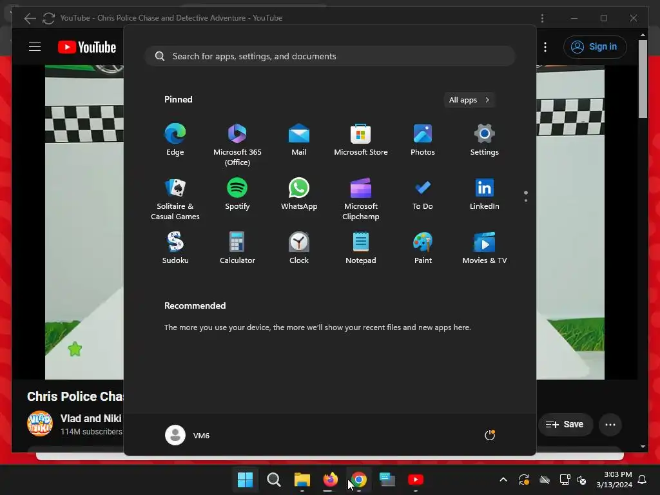Open Microsoft Clipchamp
Screen dimensions: 660x495
click(361, 199)
